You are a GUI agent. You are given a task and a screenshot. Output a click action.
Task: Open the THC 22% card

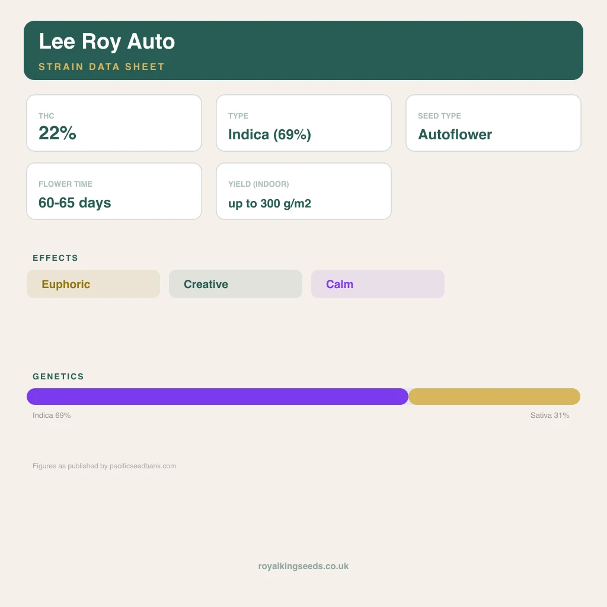(x=114, y=123)
